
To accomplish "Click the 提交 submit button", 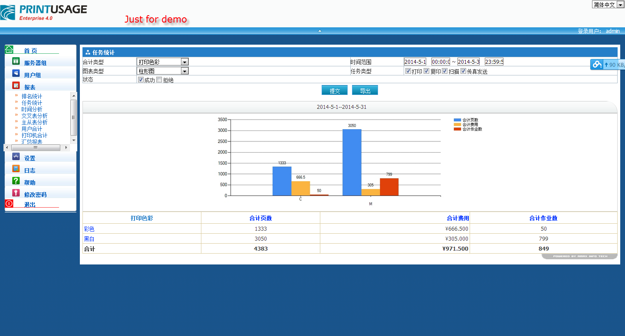I will pos(335,90).
